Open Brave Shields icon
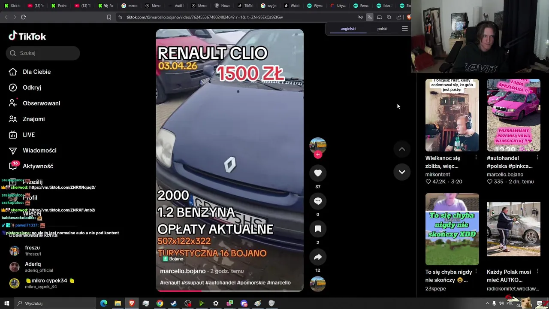This screenshot has width=549, height=309. click(409, 17)
